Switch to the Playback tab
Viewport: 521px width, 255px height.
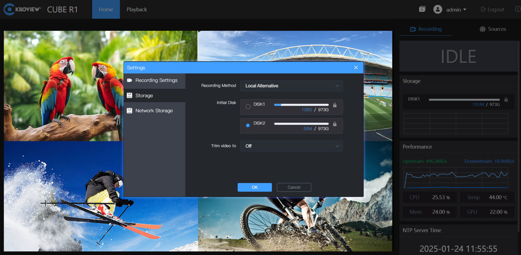point(137,9)
